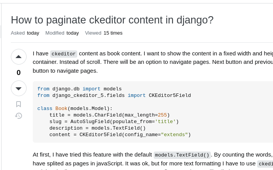This screenshot has height=170, width=273.
Task: Click CKEditor5Field in the import line
Action: pyautogui.click(x=170, y=95)
